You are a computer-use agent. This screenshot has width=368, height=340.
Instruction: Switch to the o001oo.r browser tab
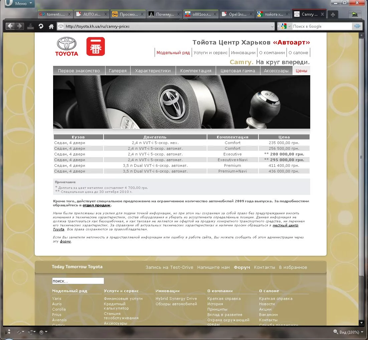click(201, 14)
